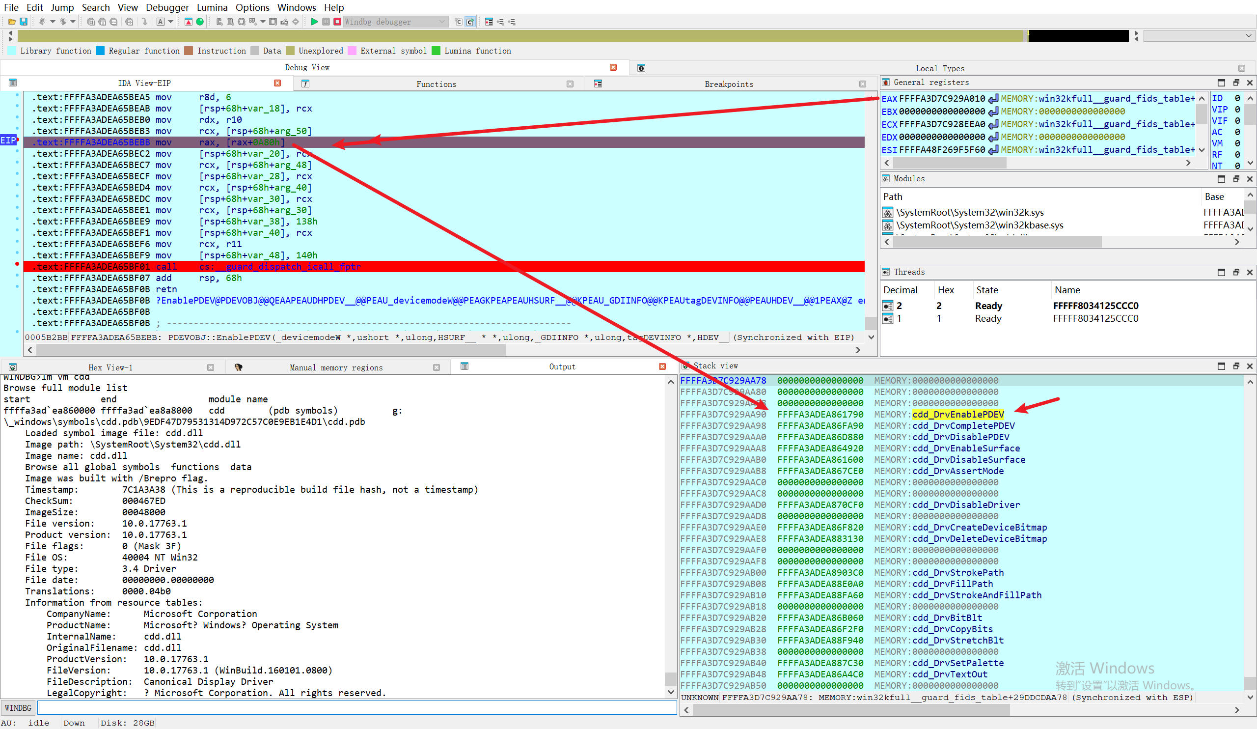Click the Open file folder icon
The width and height of the screenshot is (1257, 729).
[x=12, y=22]
